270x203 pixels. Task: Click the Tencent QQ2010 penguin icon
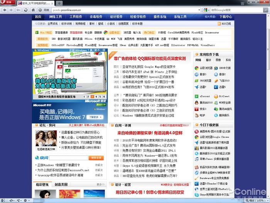point(197,103)
